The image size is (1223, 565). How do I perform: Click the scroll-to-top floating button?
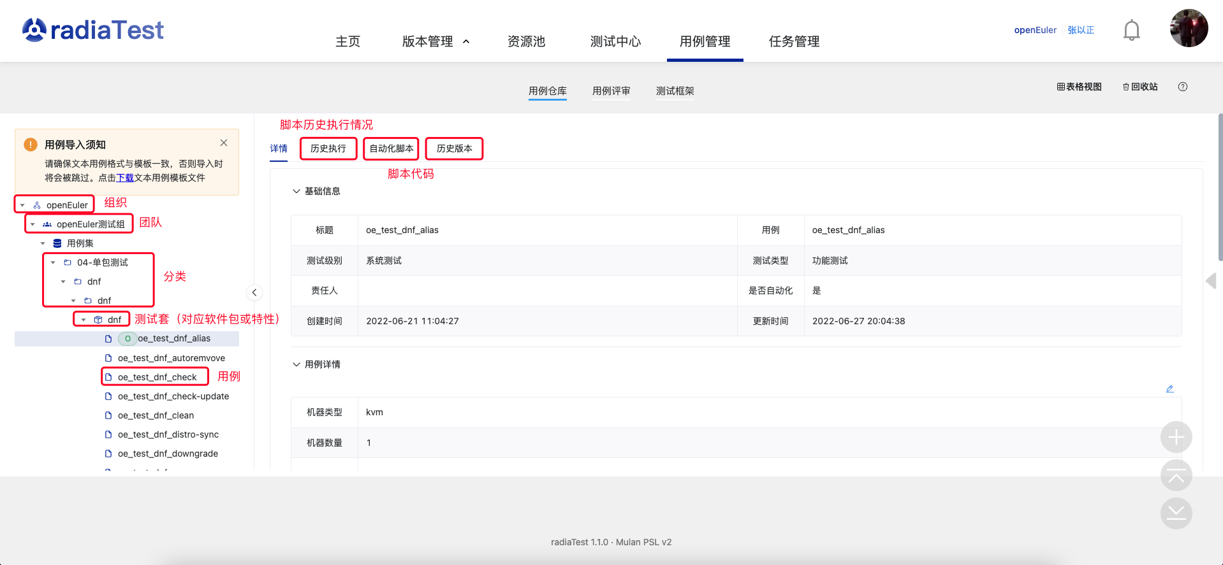(1176, 475)
